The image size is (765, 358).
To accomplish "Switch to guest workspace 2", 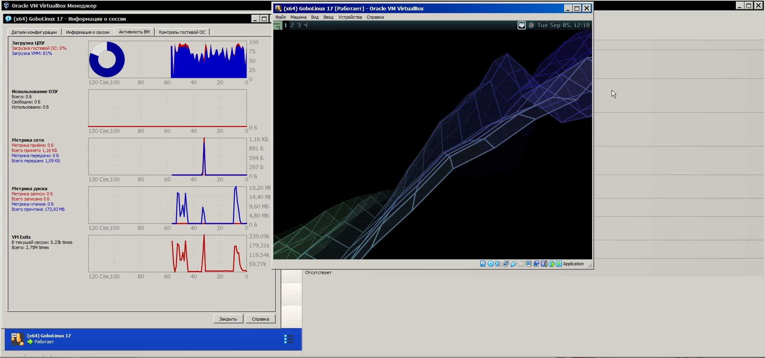I will pyautogui.click(x=292, y=25).
